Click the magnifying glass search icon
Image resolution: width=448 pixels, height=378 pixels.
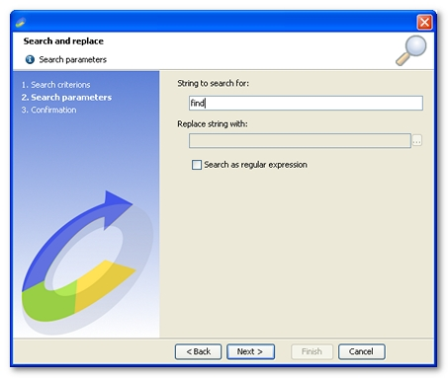(410, 50)
